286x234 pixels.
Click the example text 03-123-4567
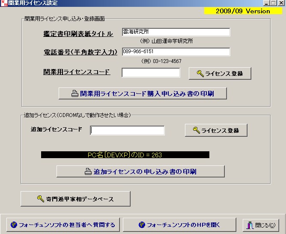coord(167,61)
